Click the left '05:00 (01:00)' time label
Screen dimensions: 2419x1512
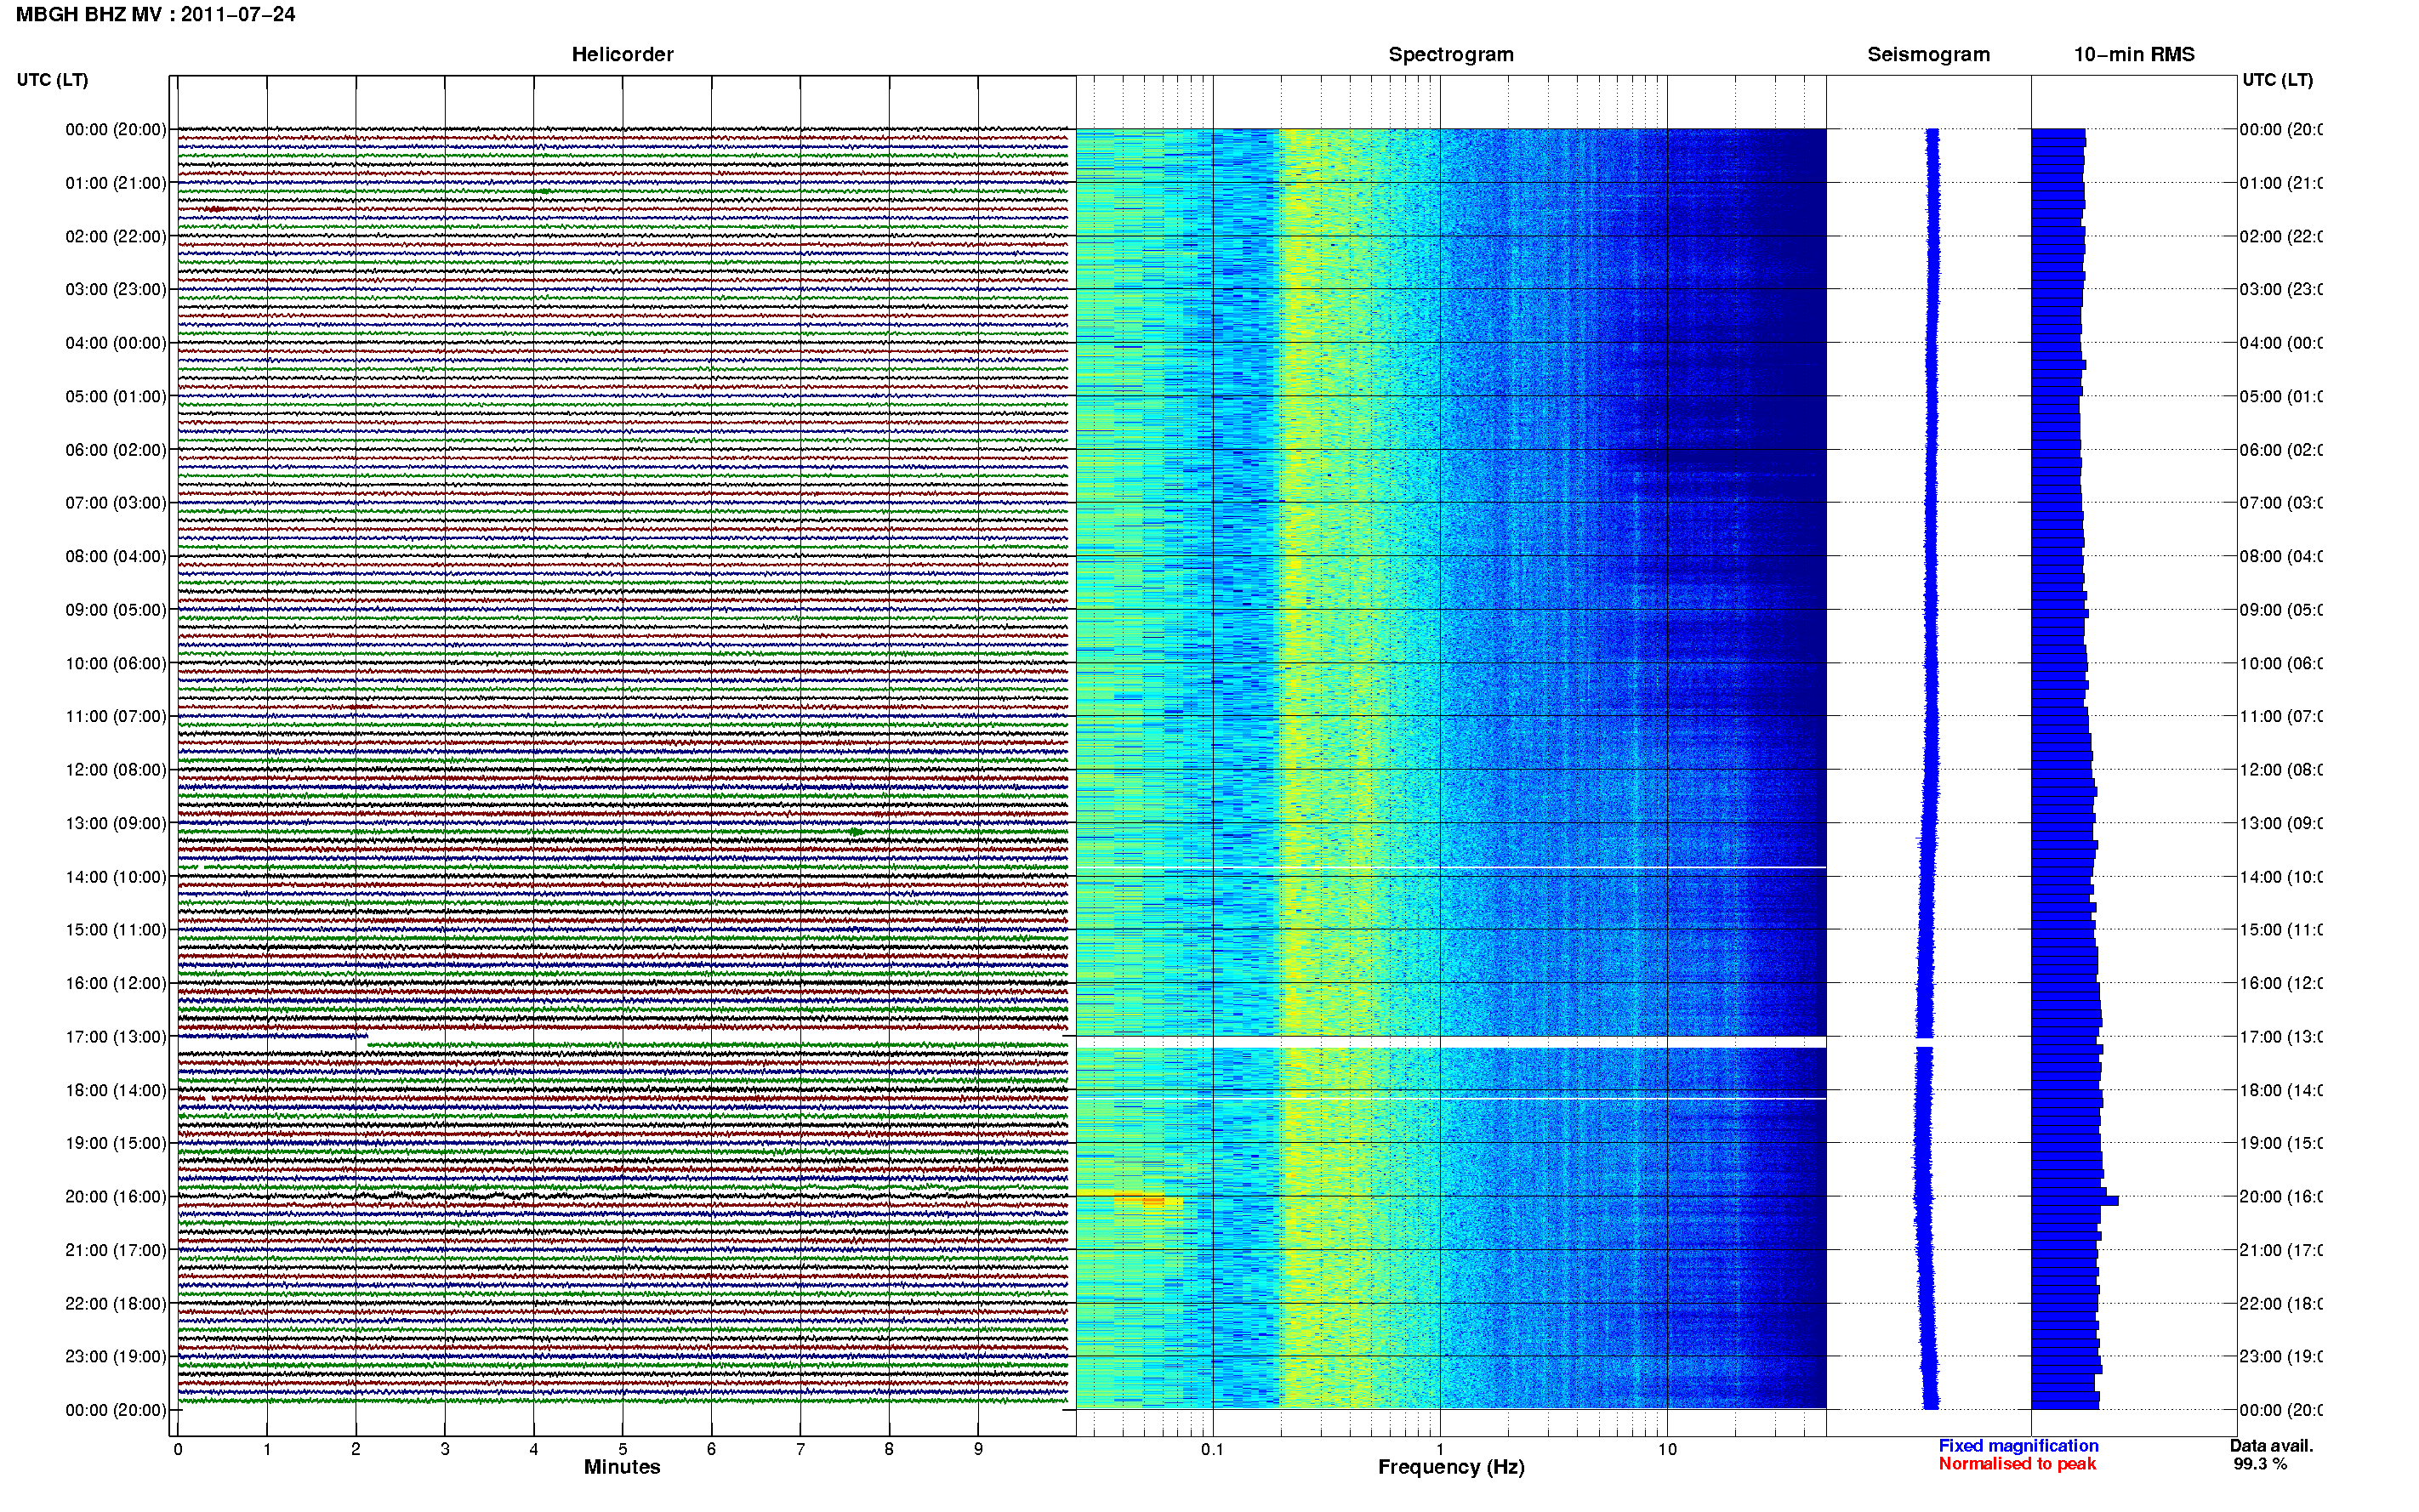(x=116, y=397)
